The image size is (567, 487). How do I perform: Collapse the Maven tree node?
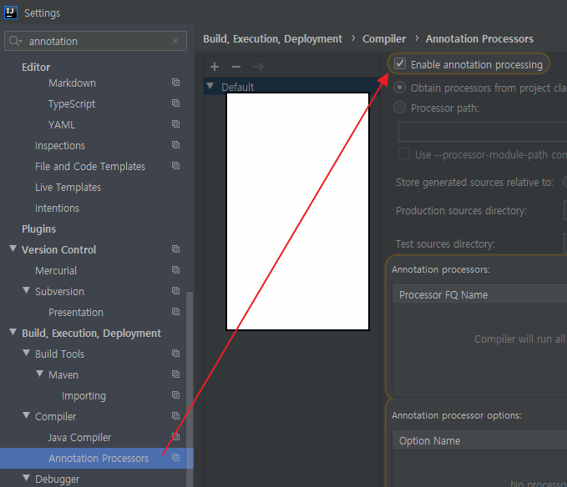(x=40, y=374)
